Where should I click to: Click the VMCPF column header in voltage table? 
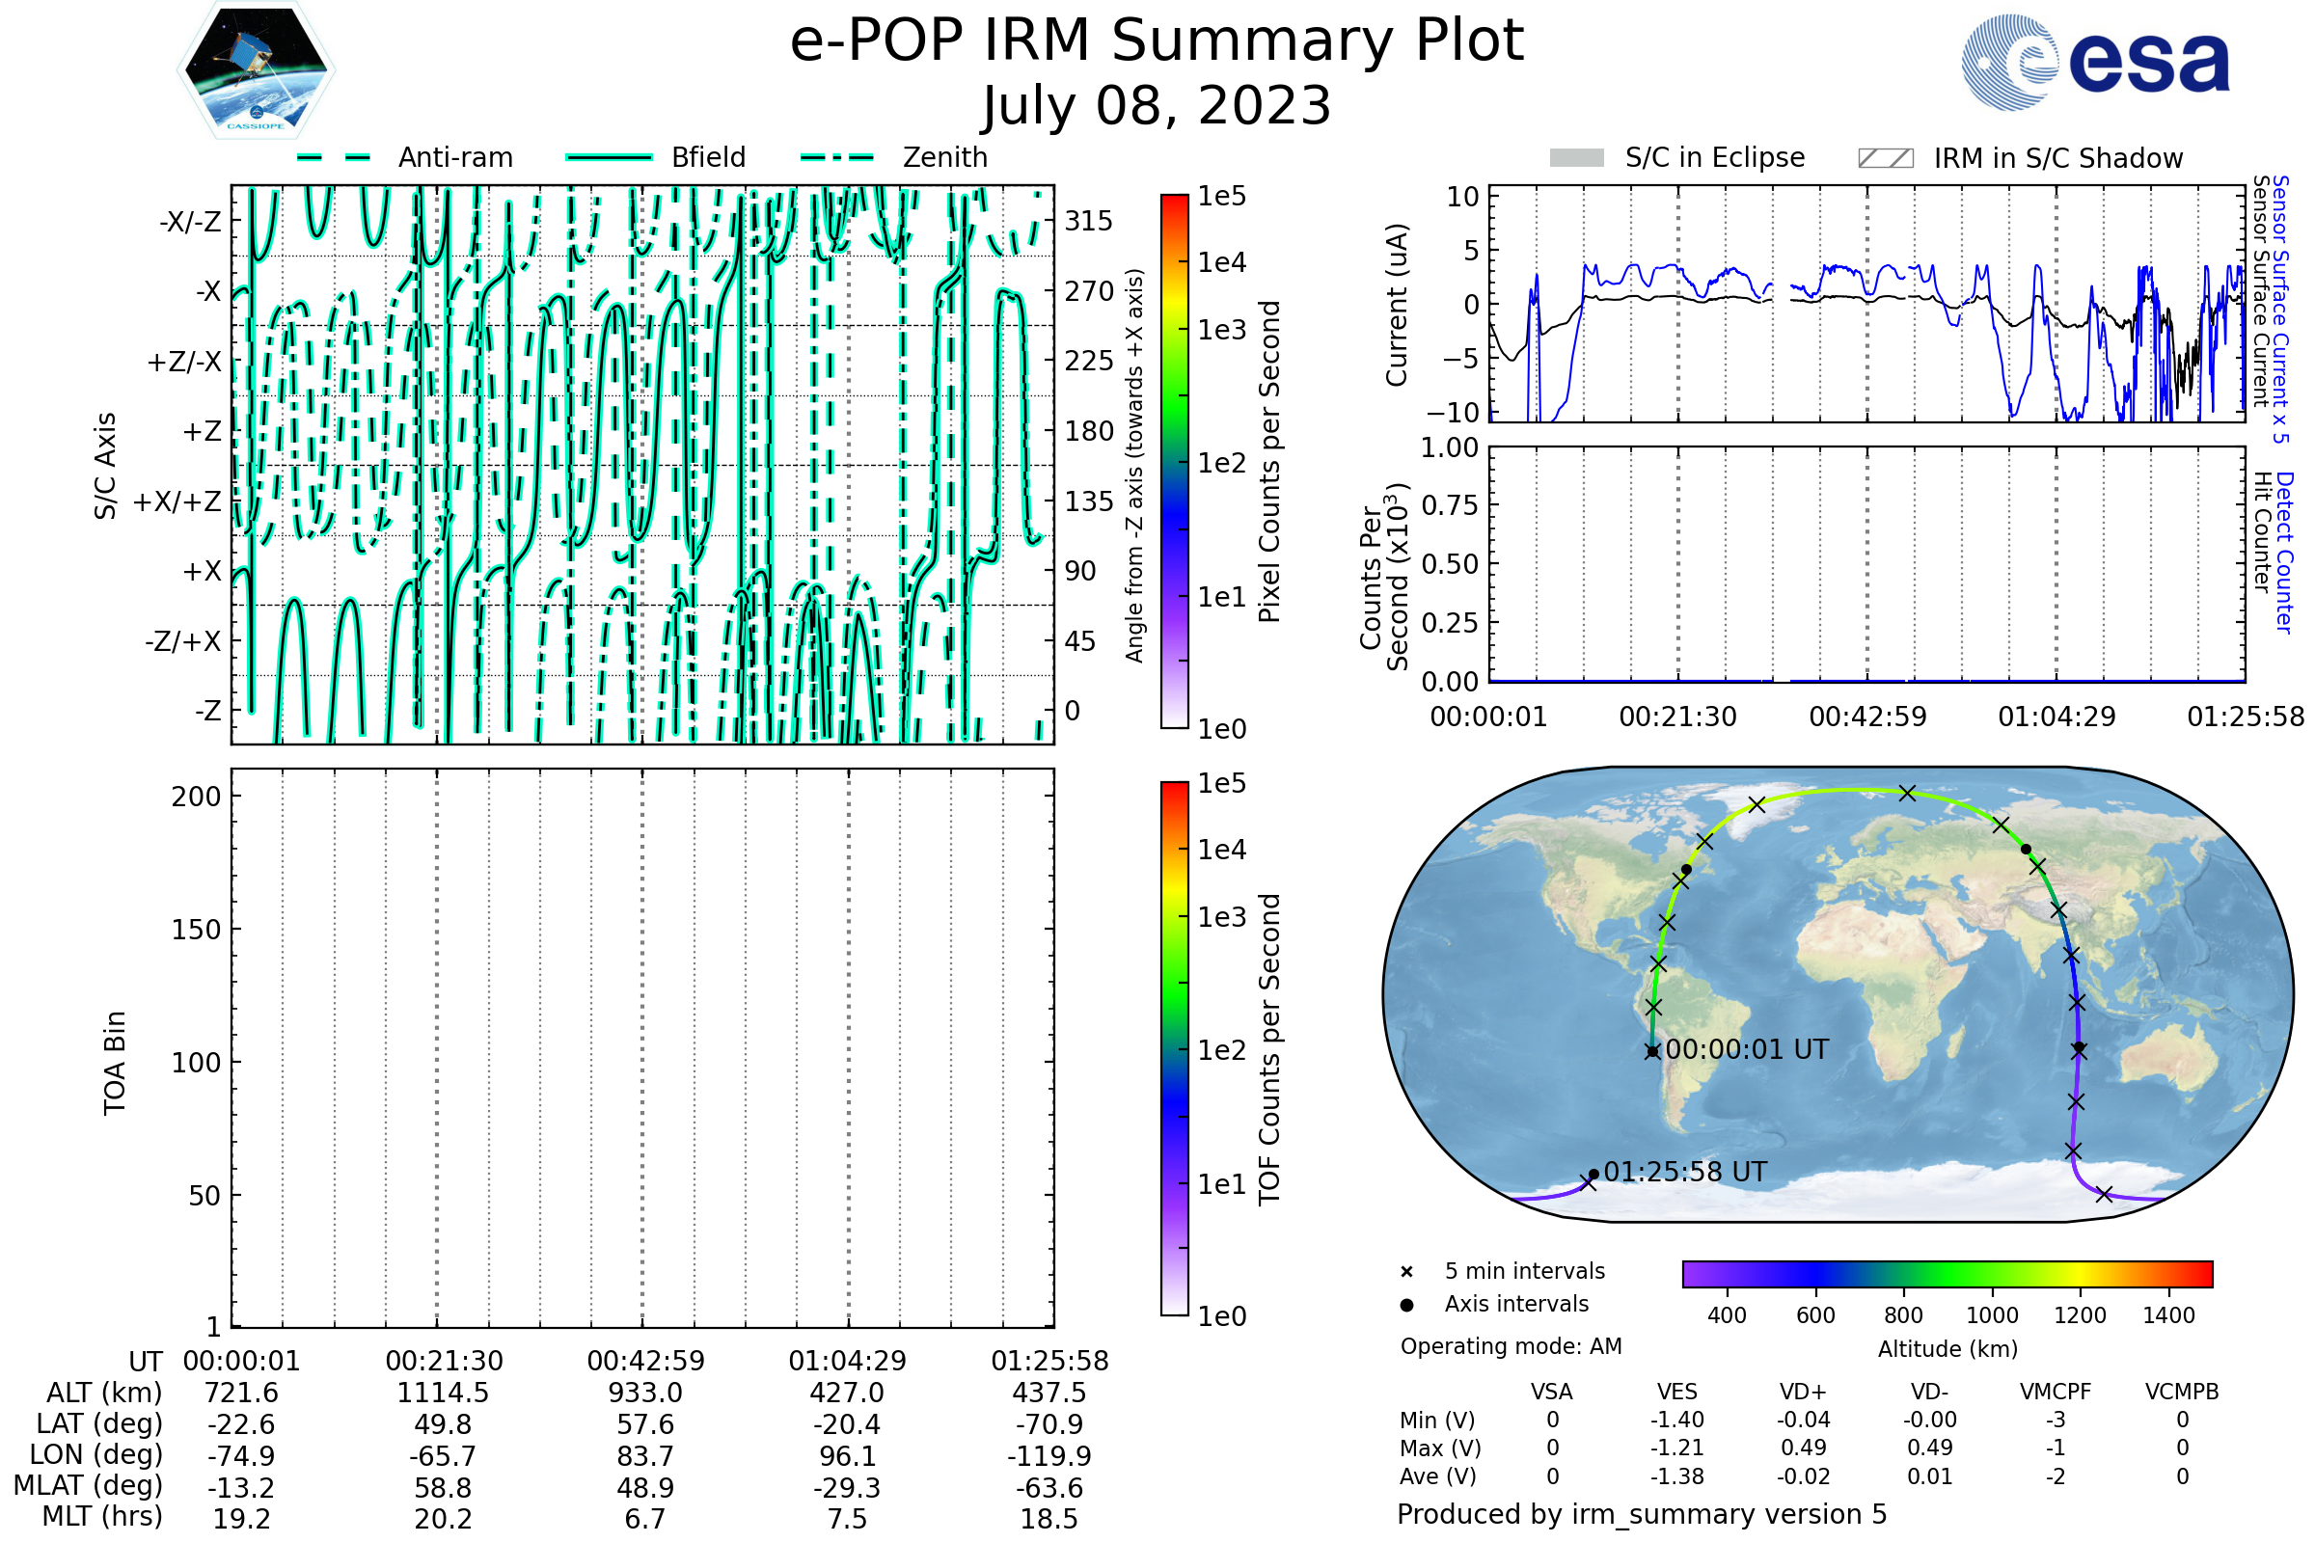(x=2056, y=1392)
